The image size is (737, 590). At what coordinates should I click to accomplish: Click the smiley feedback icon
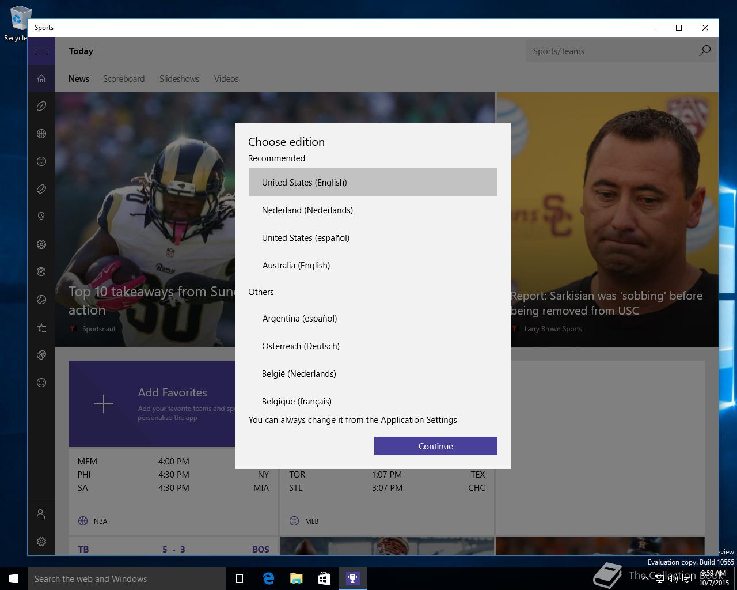41,383
